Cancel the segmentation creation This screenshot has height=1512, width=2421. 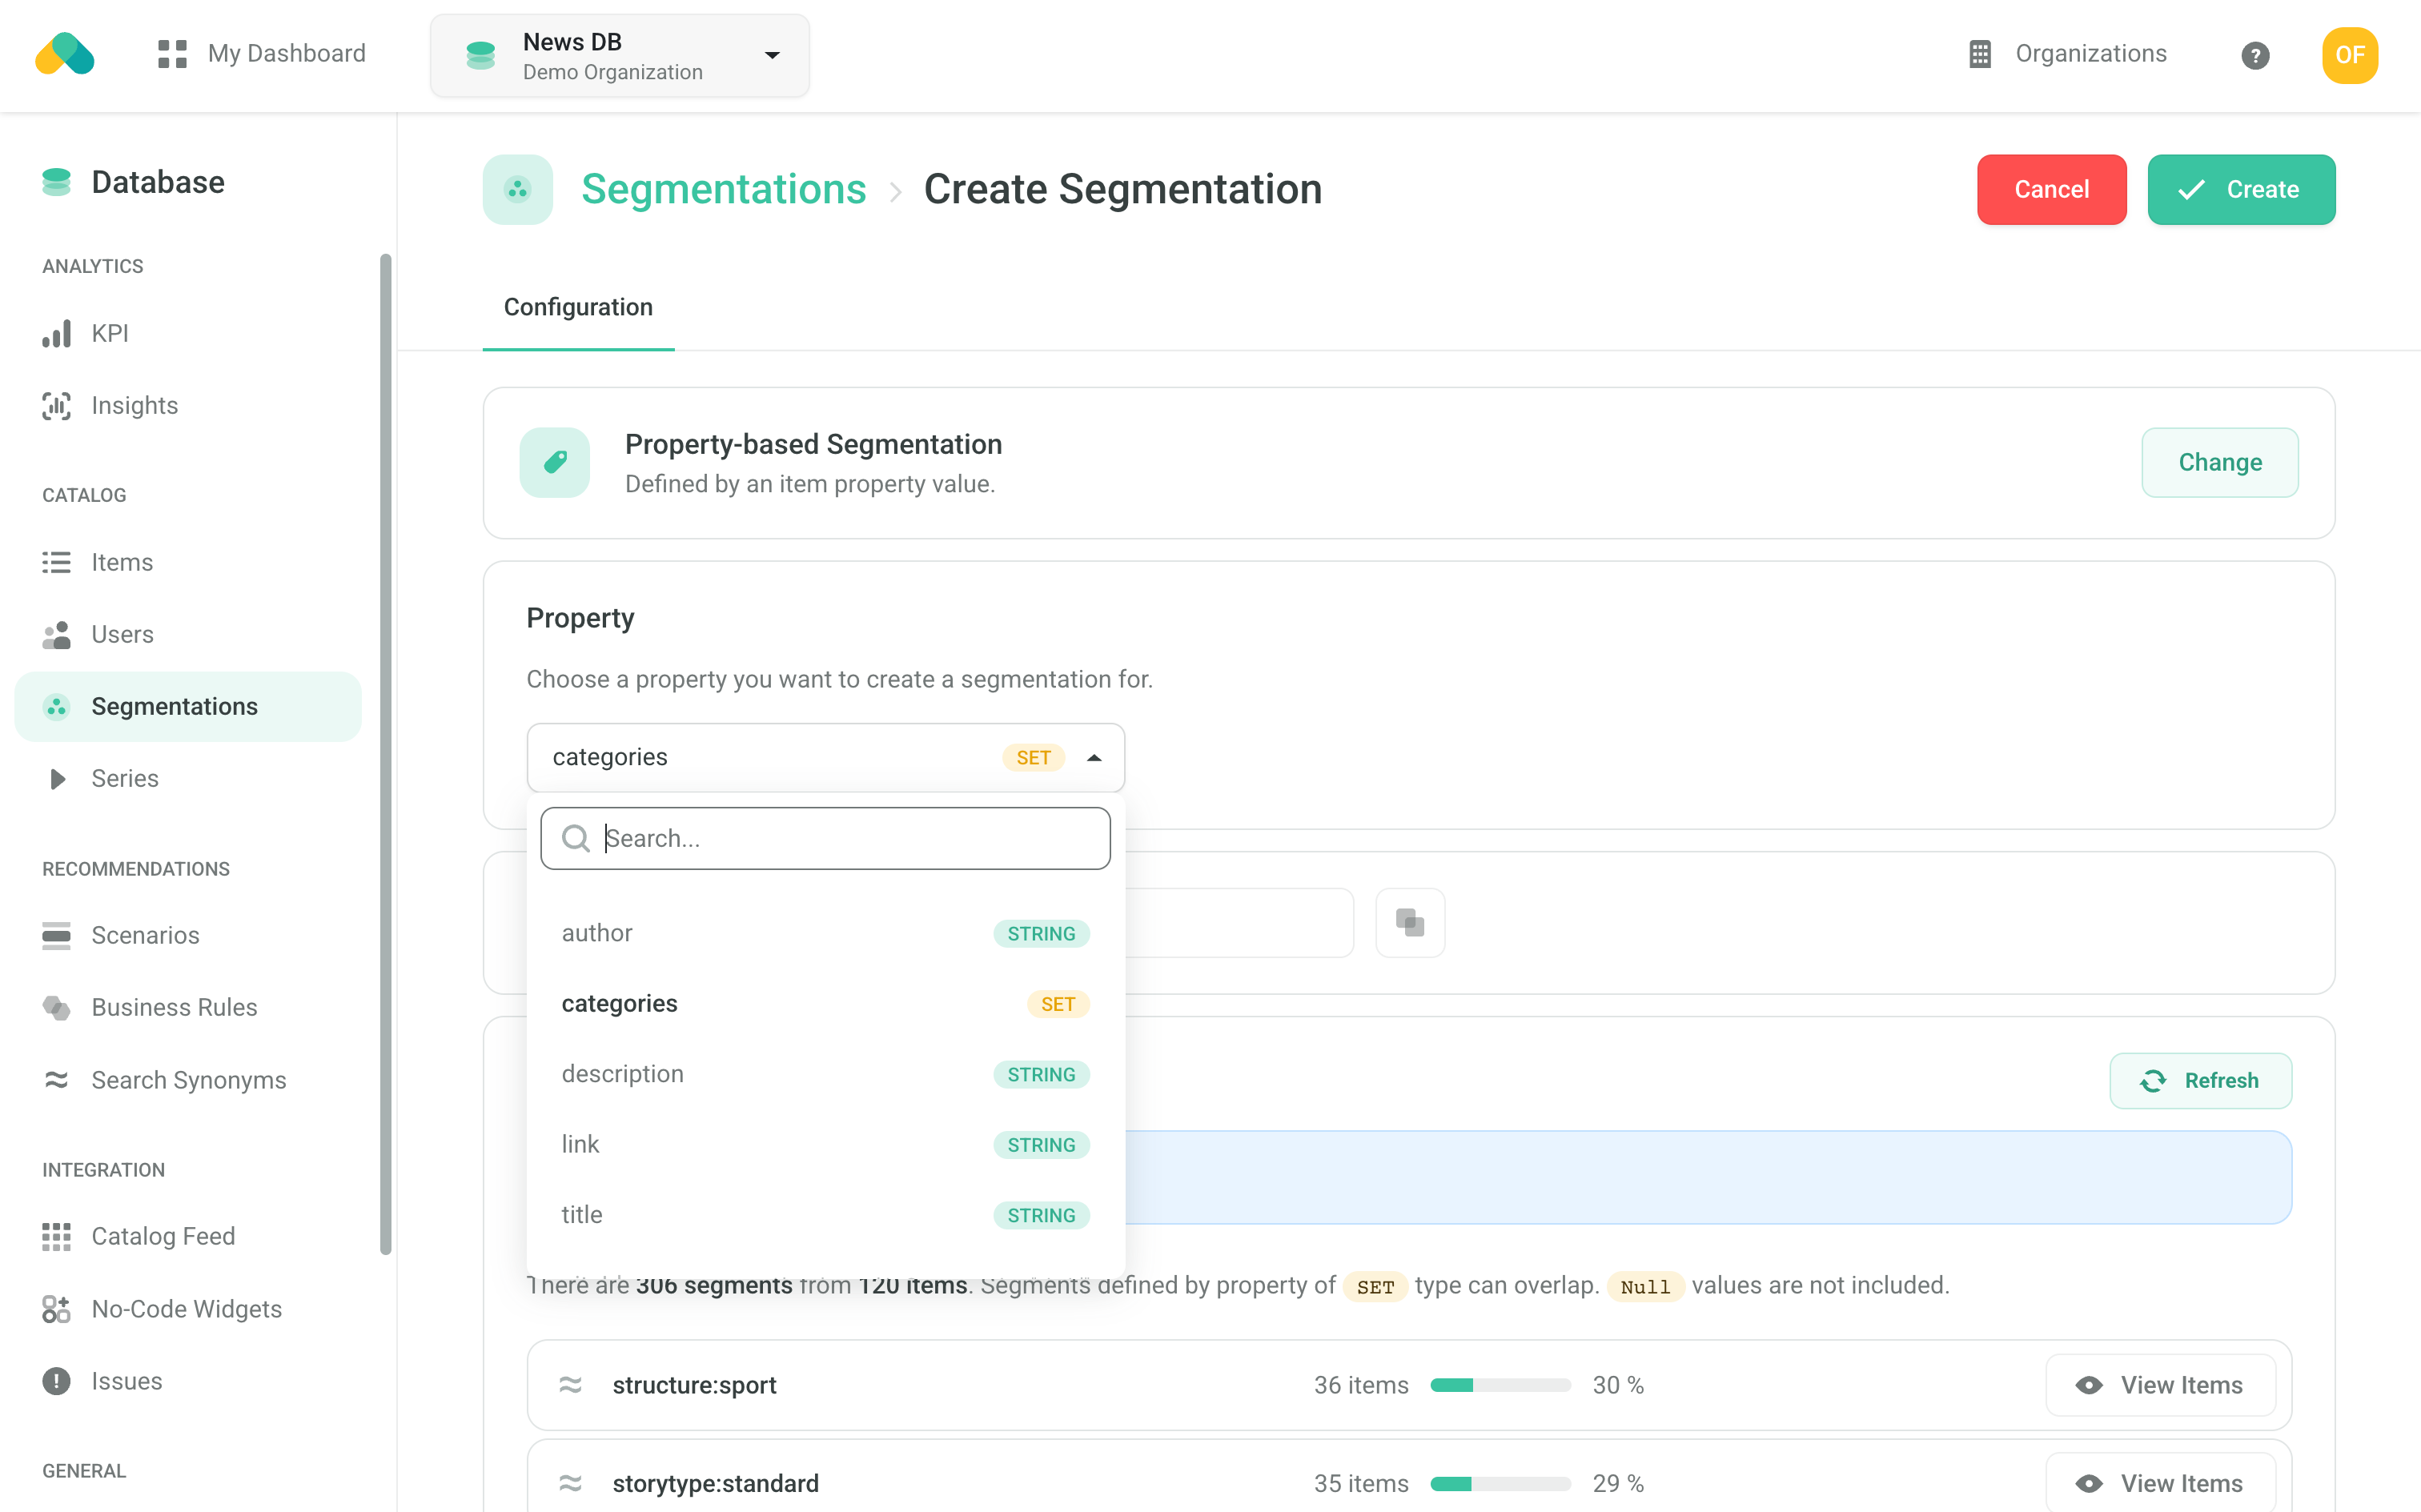(x=2051, y=189)
